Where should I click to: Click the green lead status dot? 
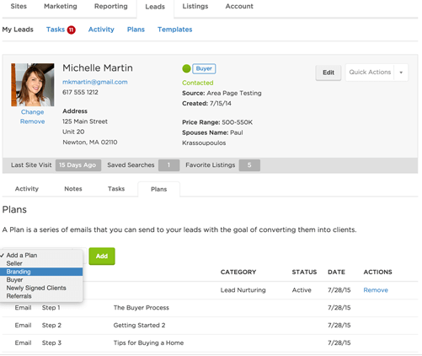pos(186,68)
